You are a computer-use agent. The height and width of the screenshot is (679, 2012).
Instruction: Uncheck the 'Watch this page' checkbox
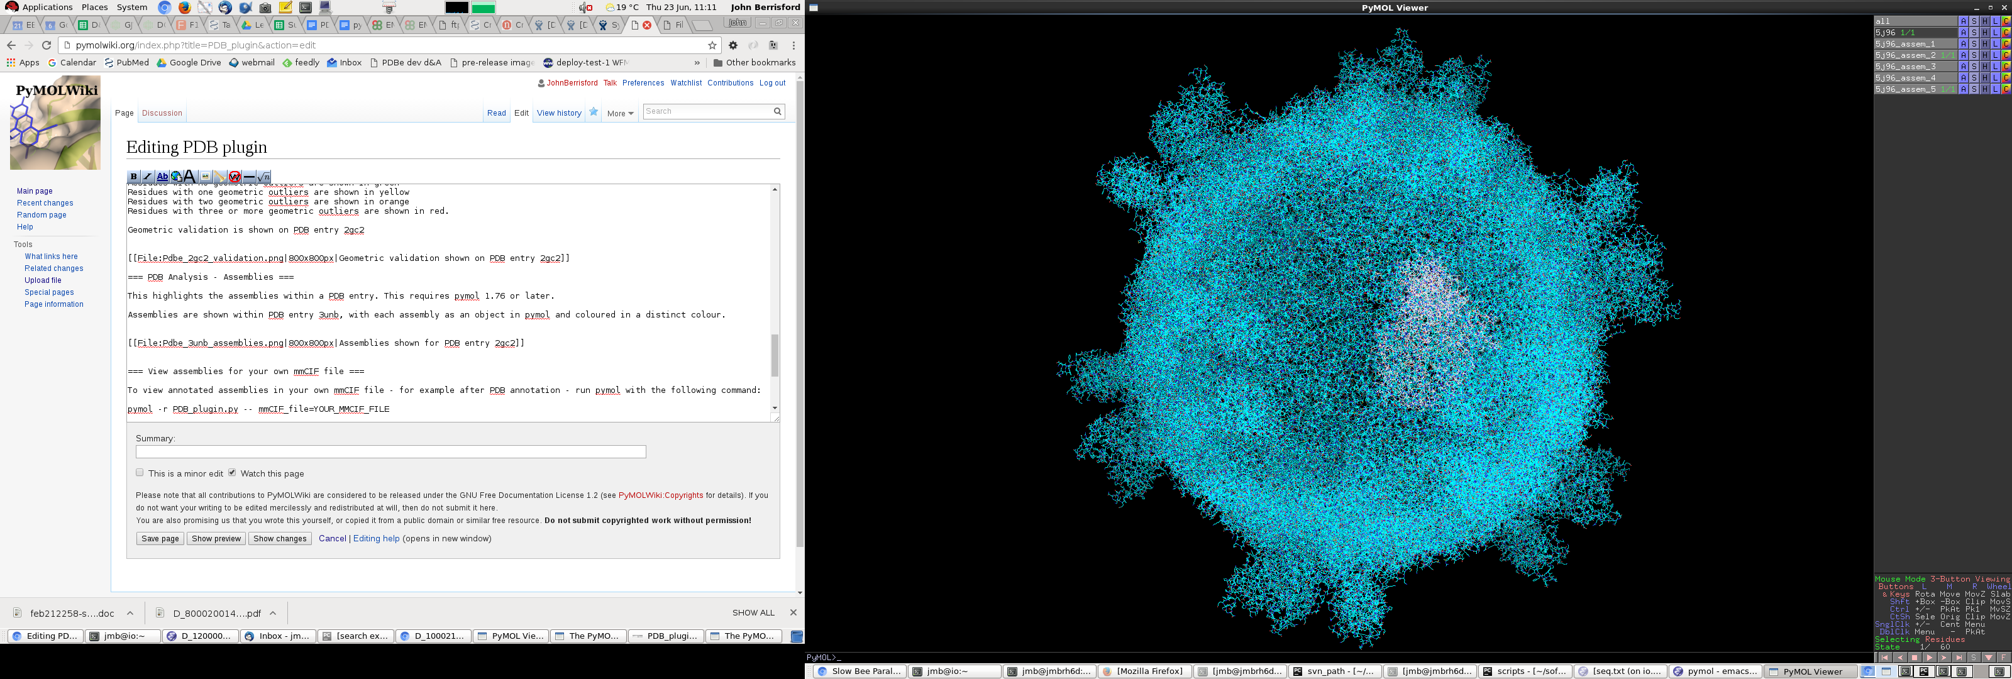[x=232, y=473]
